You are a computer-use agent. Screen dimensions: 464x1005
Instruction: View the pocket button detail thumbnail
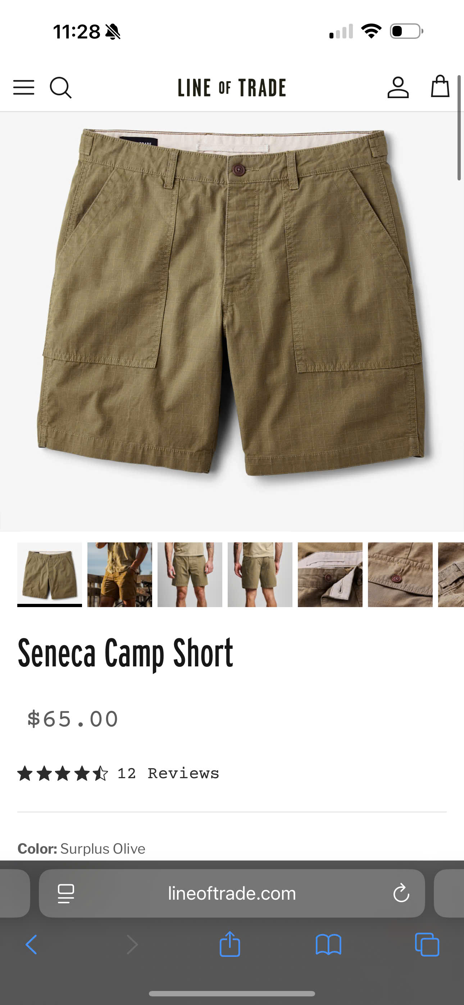[x=400, y=575]
